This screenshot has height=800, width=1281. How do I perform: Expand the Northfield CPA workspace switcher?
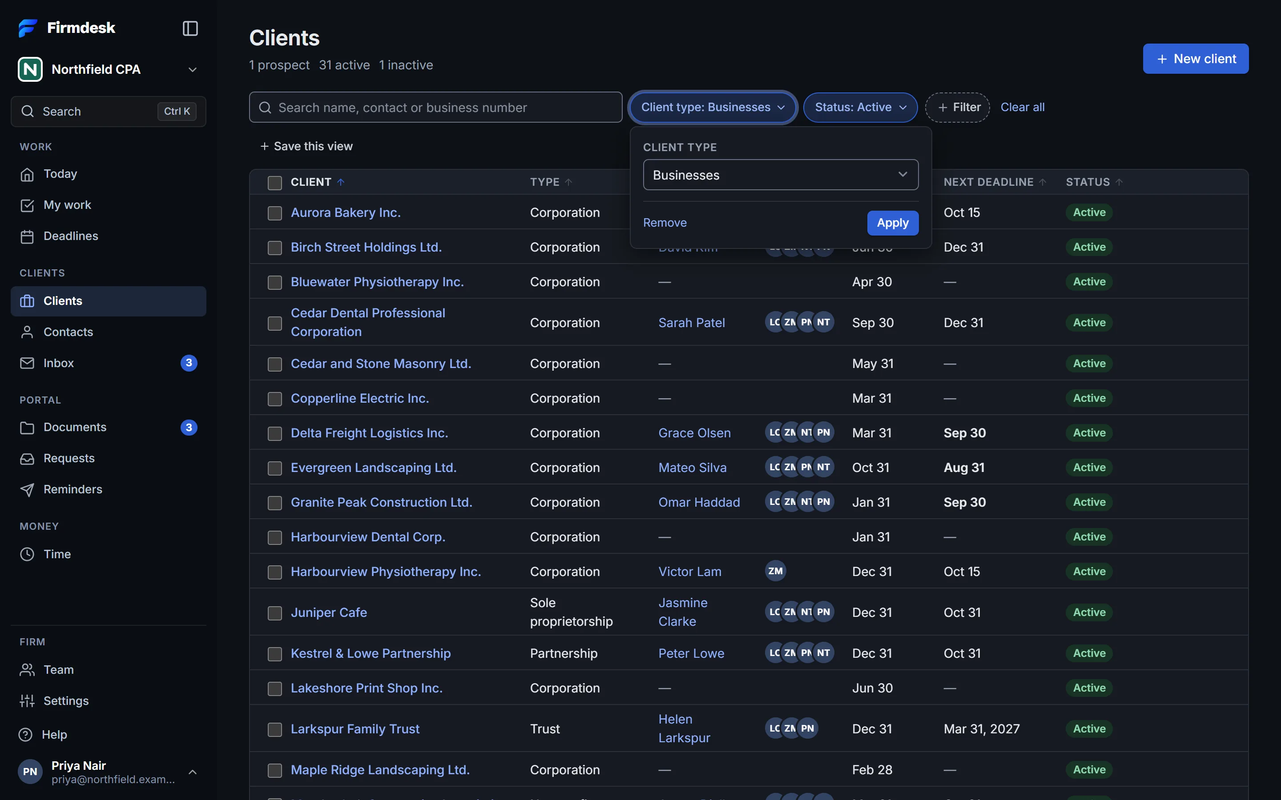click(109, 69)
